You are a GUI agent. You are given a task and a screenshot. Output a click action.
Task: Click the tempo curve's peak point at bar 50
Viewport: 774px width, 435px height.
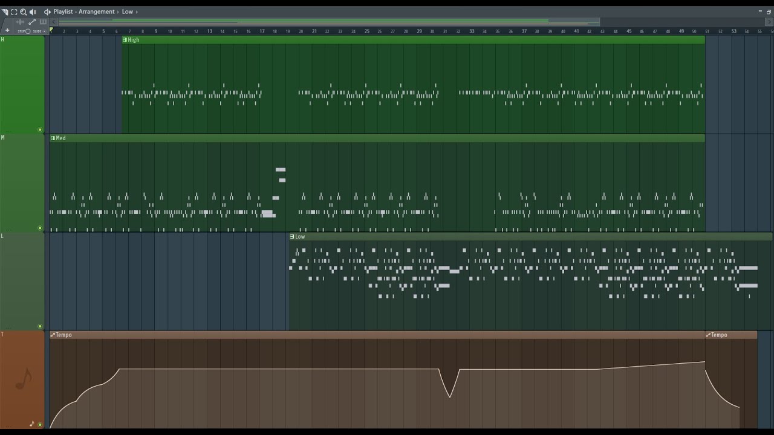click(x=704, y=362)
